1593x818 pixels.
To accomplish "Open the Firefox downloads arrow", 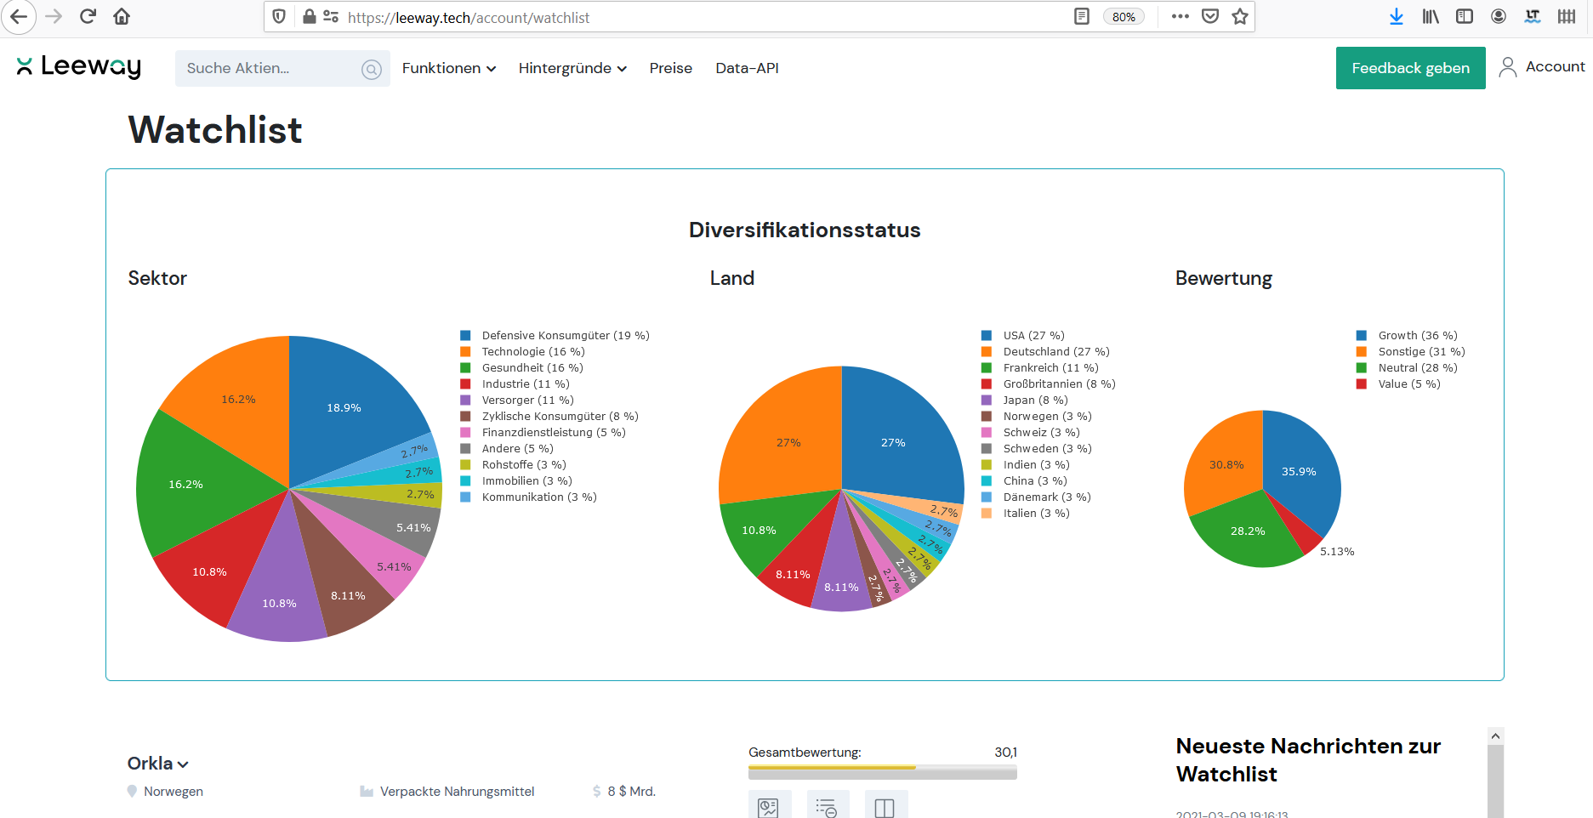I will coord(1396,17).
